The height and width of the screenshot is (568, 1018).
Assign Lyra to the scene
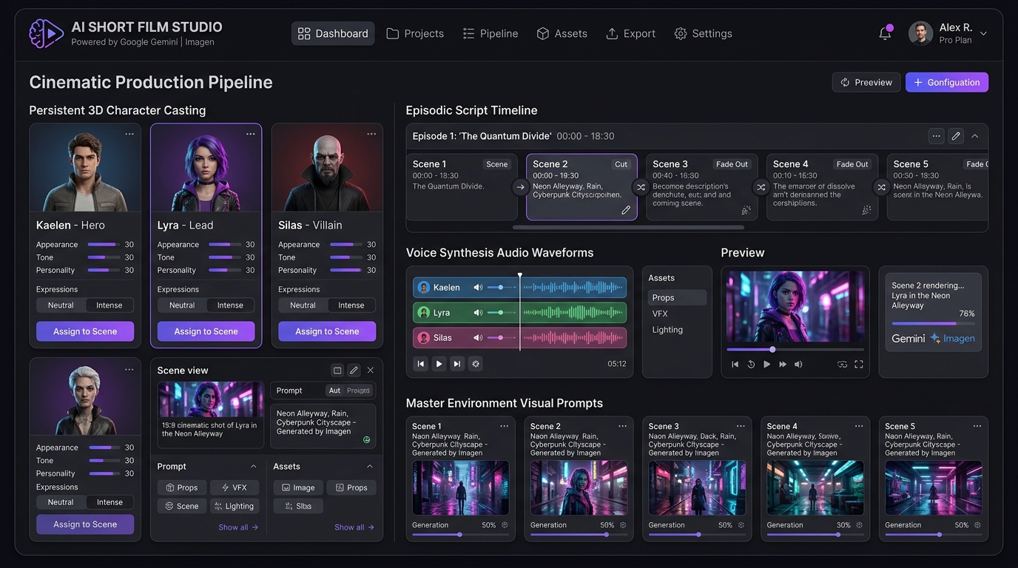click(206, 331)
